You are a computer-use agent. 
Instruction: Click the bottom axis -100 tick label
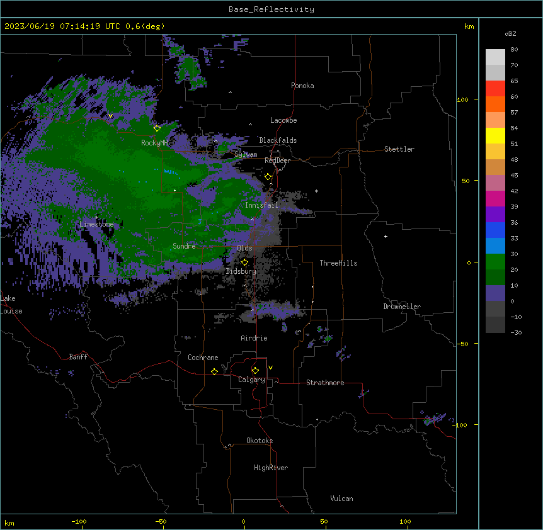click(79, 521)
